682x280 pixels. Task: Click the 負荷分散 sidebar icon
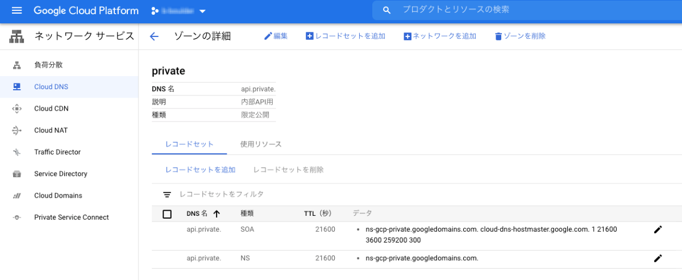pos(16,65)
